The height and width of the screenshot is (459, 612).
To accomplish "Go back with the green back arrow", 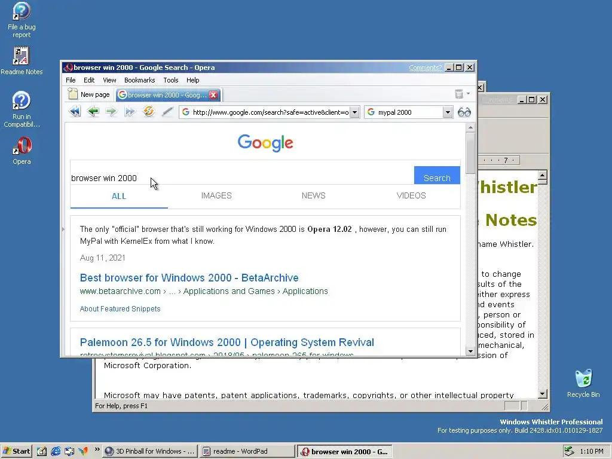I will pos(93,112).
